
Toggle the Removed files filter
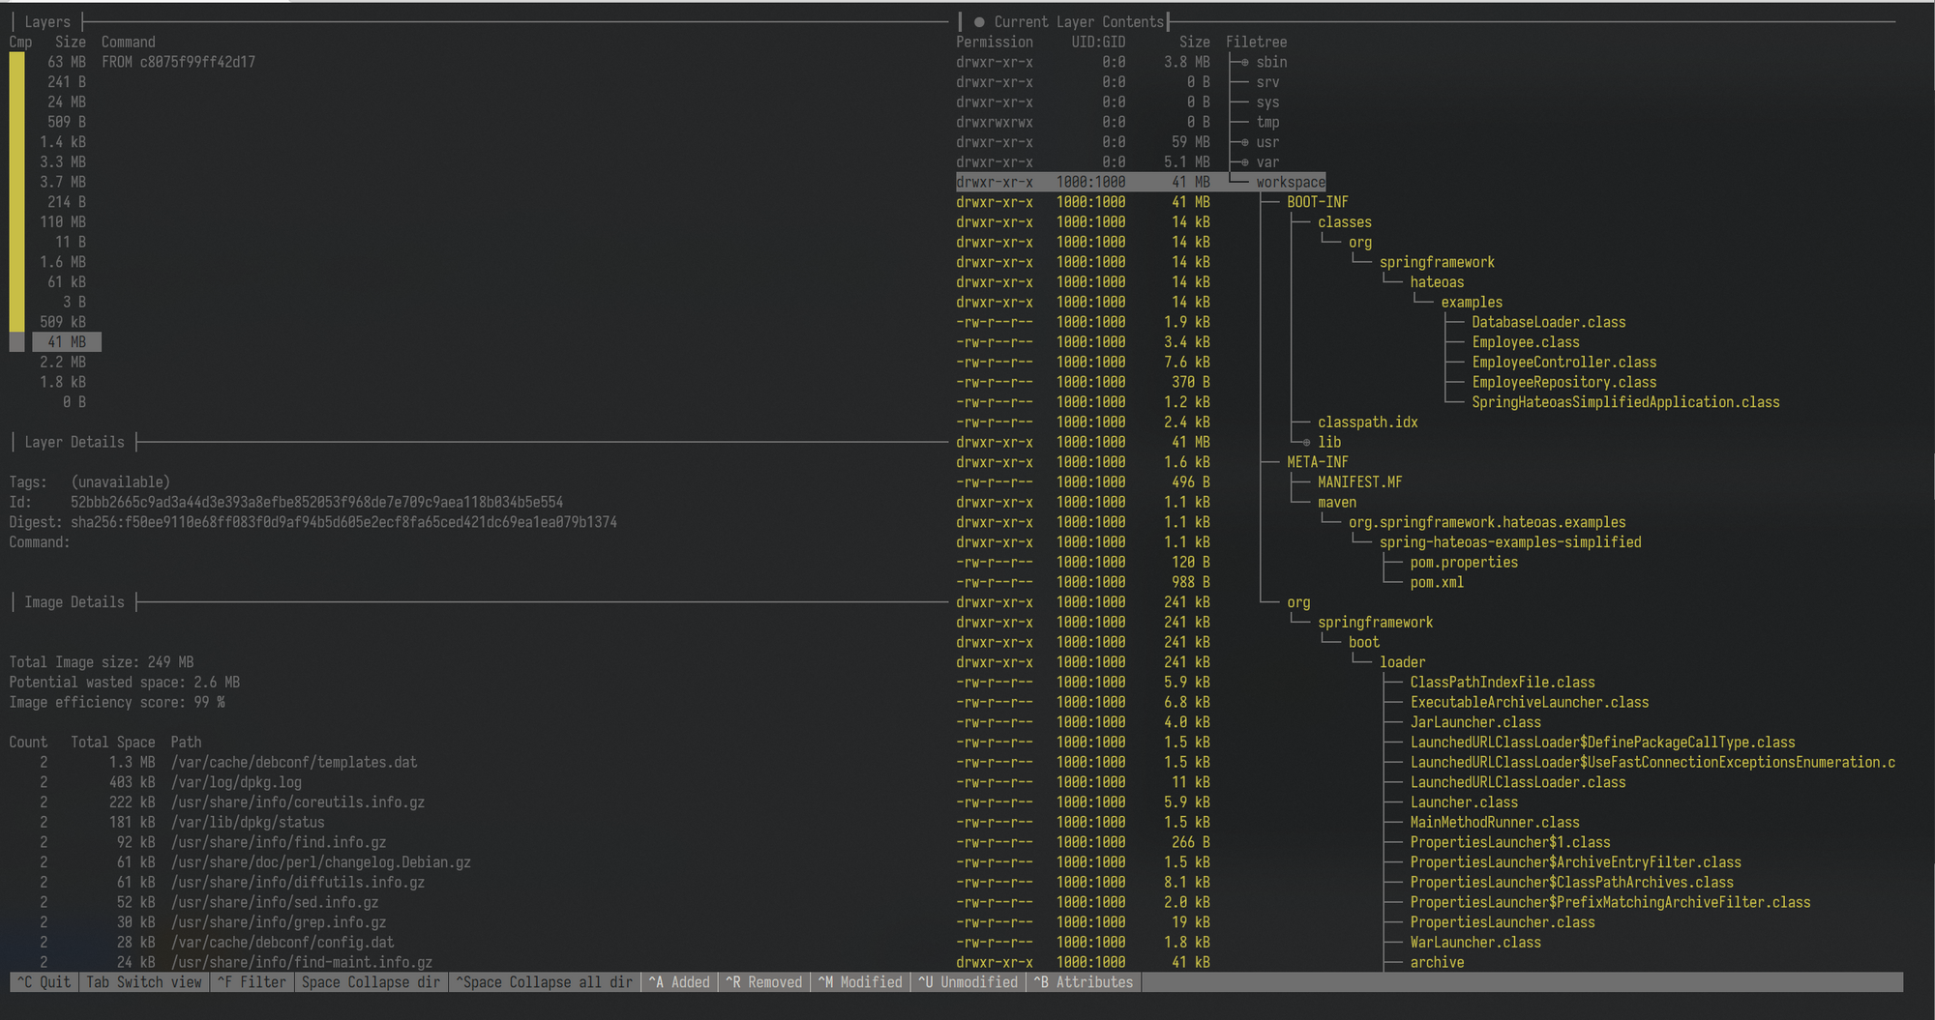[x=764, y=982]
